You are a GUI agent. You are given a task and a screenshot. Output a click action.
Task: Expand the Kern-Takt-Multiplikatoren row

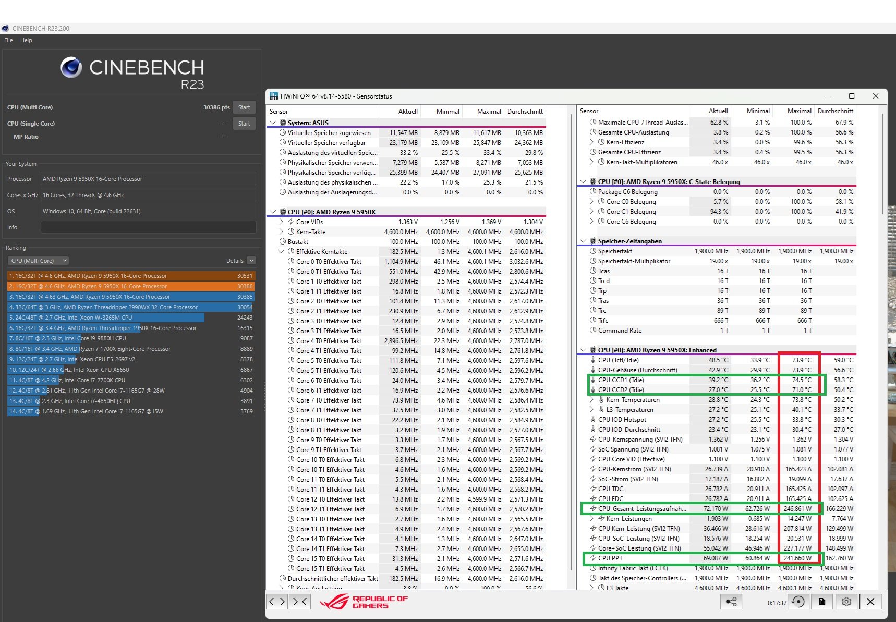591,162
